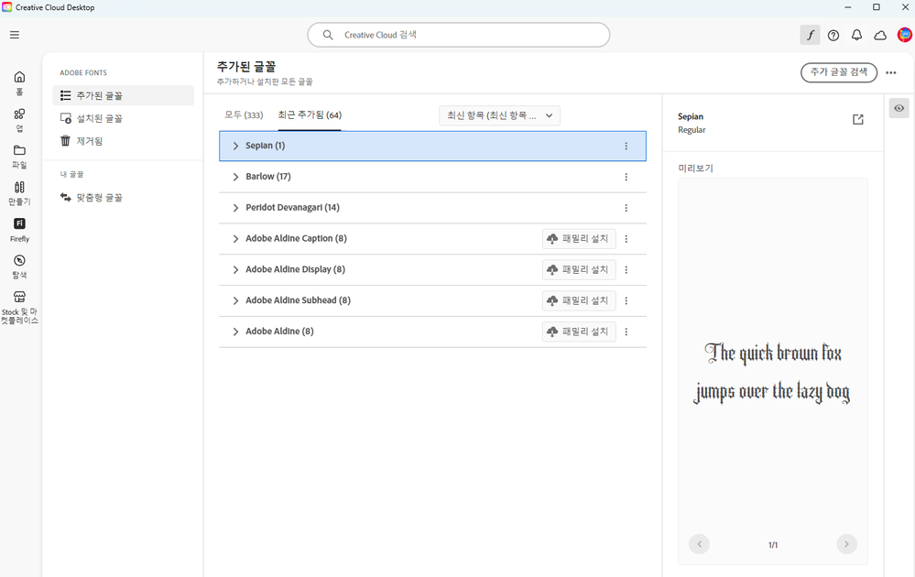The image size is (915, 577).
Task: Install the Adobe Aldine Caption family
Action: click(579, 239)
